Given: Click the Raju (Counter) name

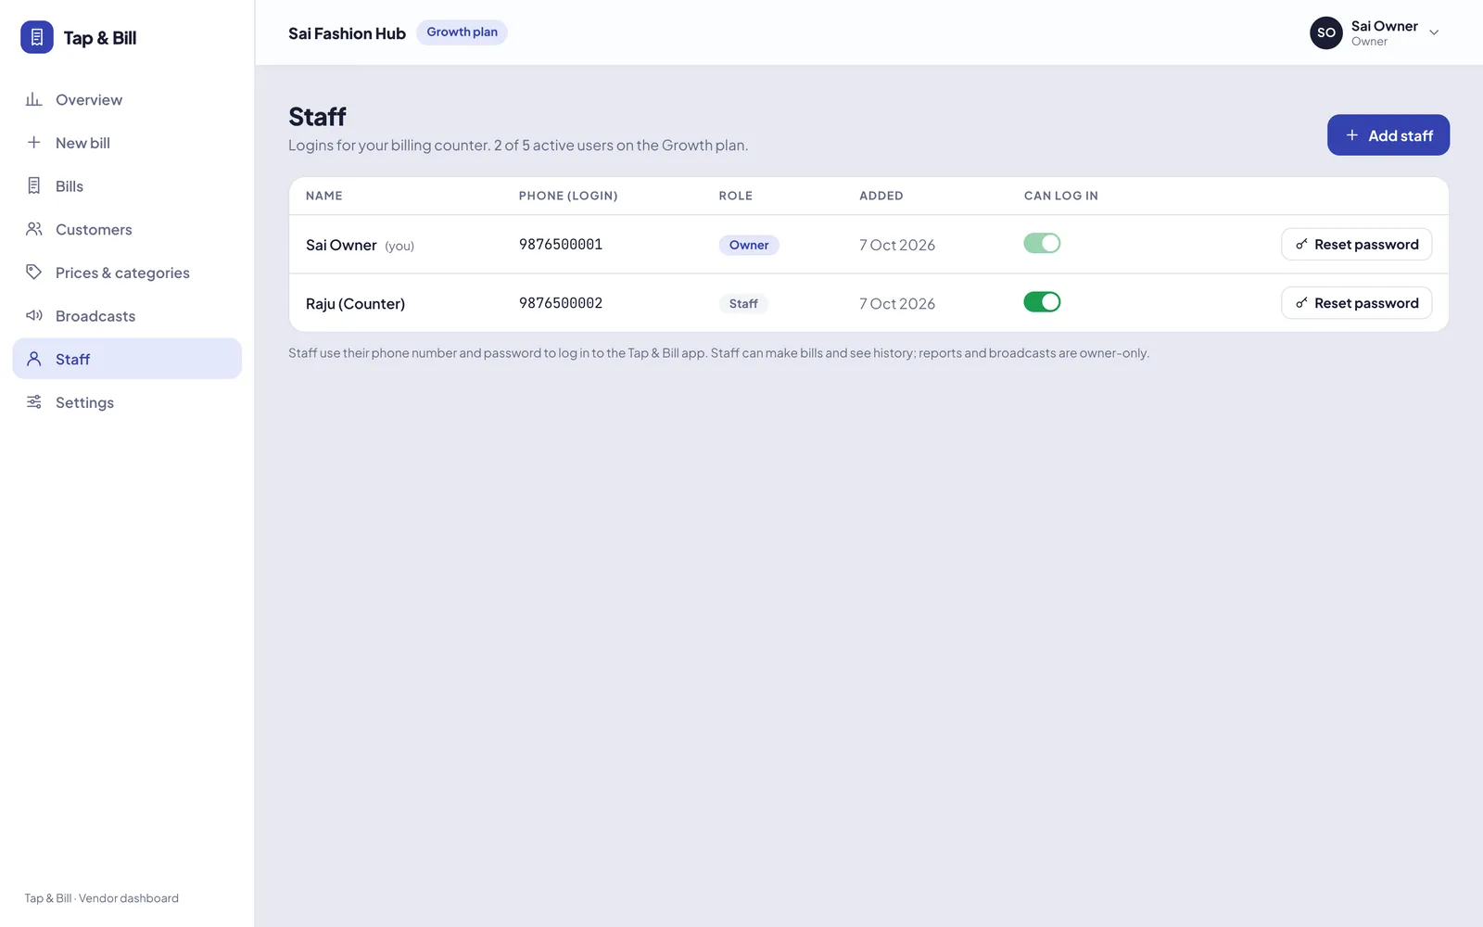Looking at the screenshot, I should [355, 303].
